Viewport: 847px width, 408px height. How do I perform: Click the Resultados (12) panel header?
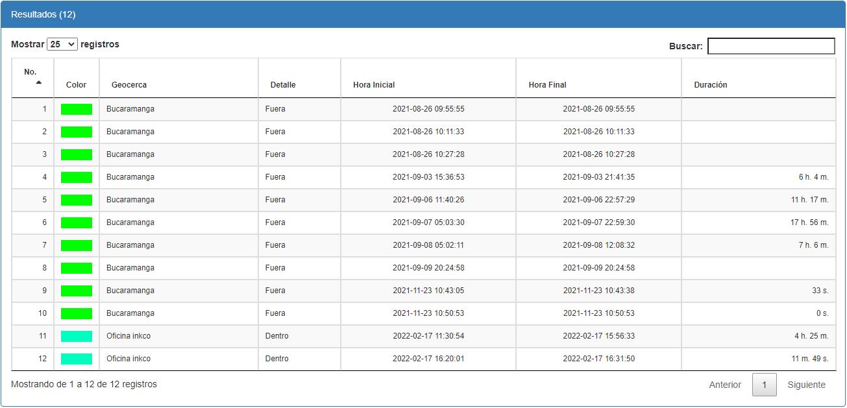(x=43, y=14)
